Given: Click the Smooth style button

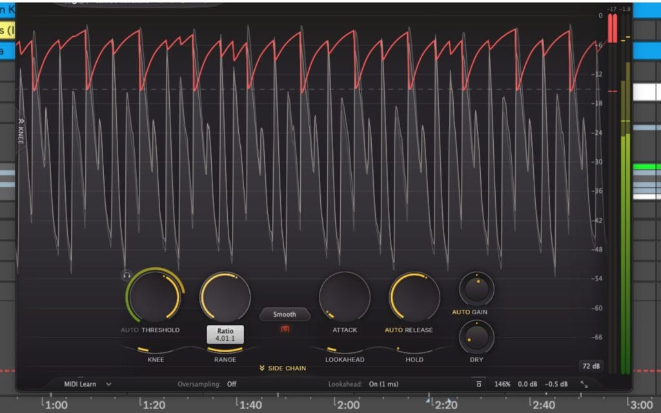Looking at the screenshot, I should [x=285, y=314].
